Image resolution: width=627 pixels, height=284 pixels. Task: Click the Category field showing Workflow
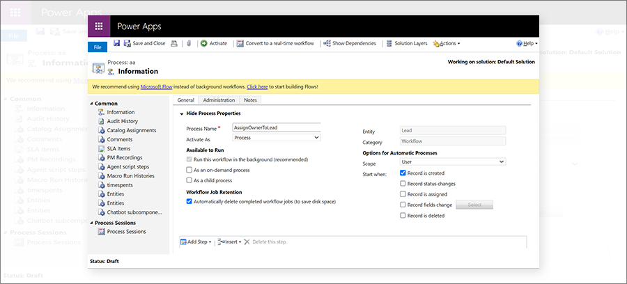(453, 141)
